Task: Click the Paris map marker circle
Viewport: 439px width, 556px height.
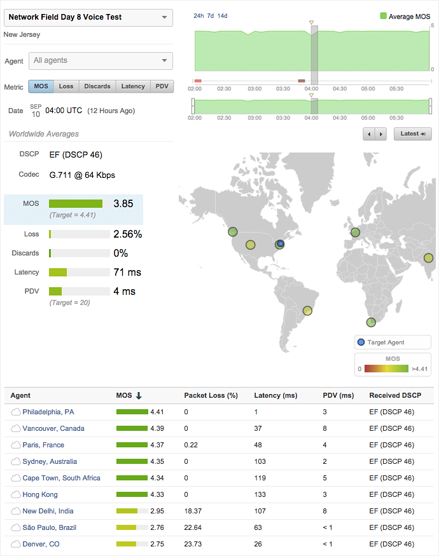Action: pyautogui.click(x=355, y=233)
